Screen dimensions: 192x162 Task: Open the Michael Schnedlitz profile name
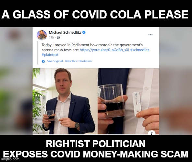click(x=65, y=32)
